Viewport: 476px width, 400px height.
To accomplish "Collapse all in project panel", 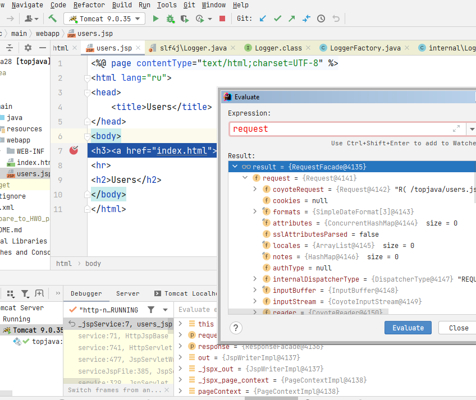I will click(10, 48).
